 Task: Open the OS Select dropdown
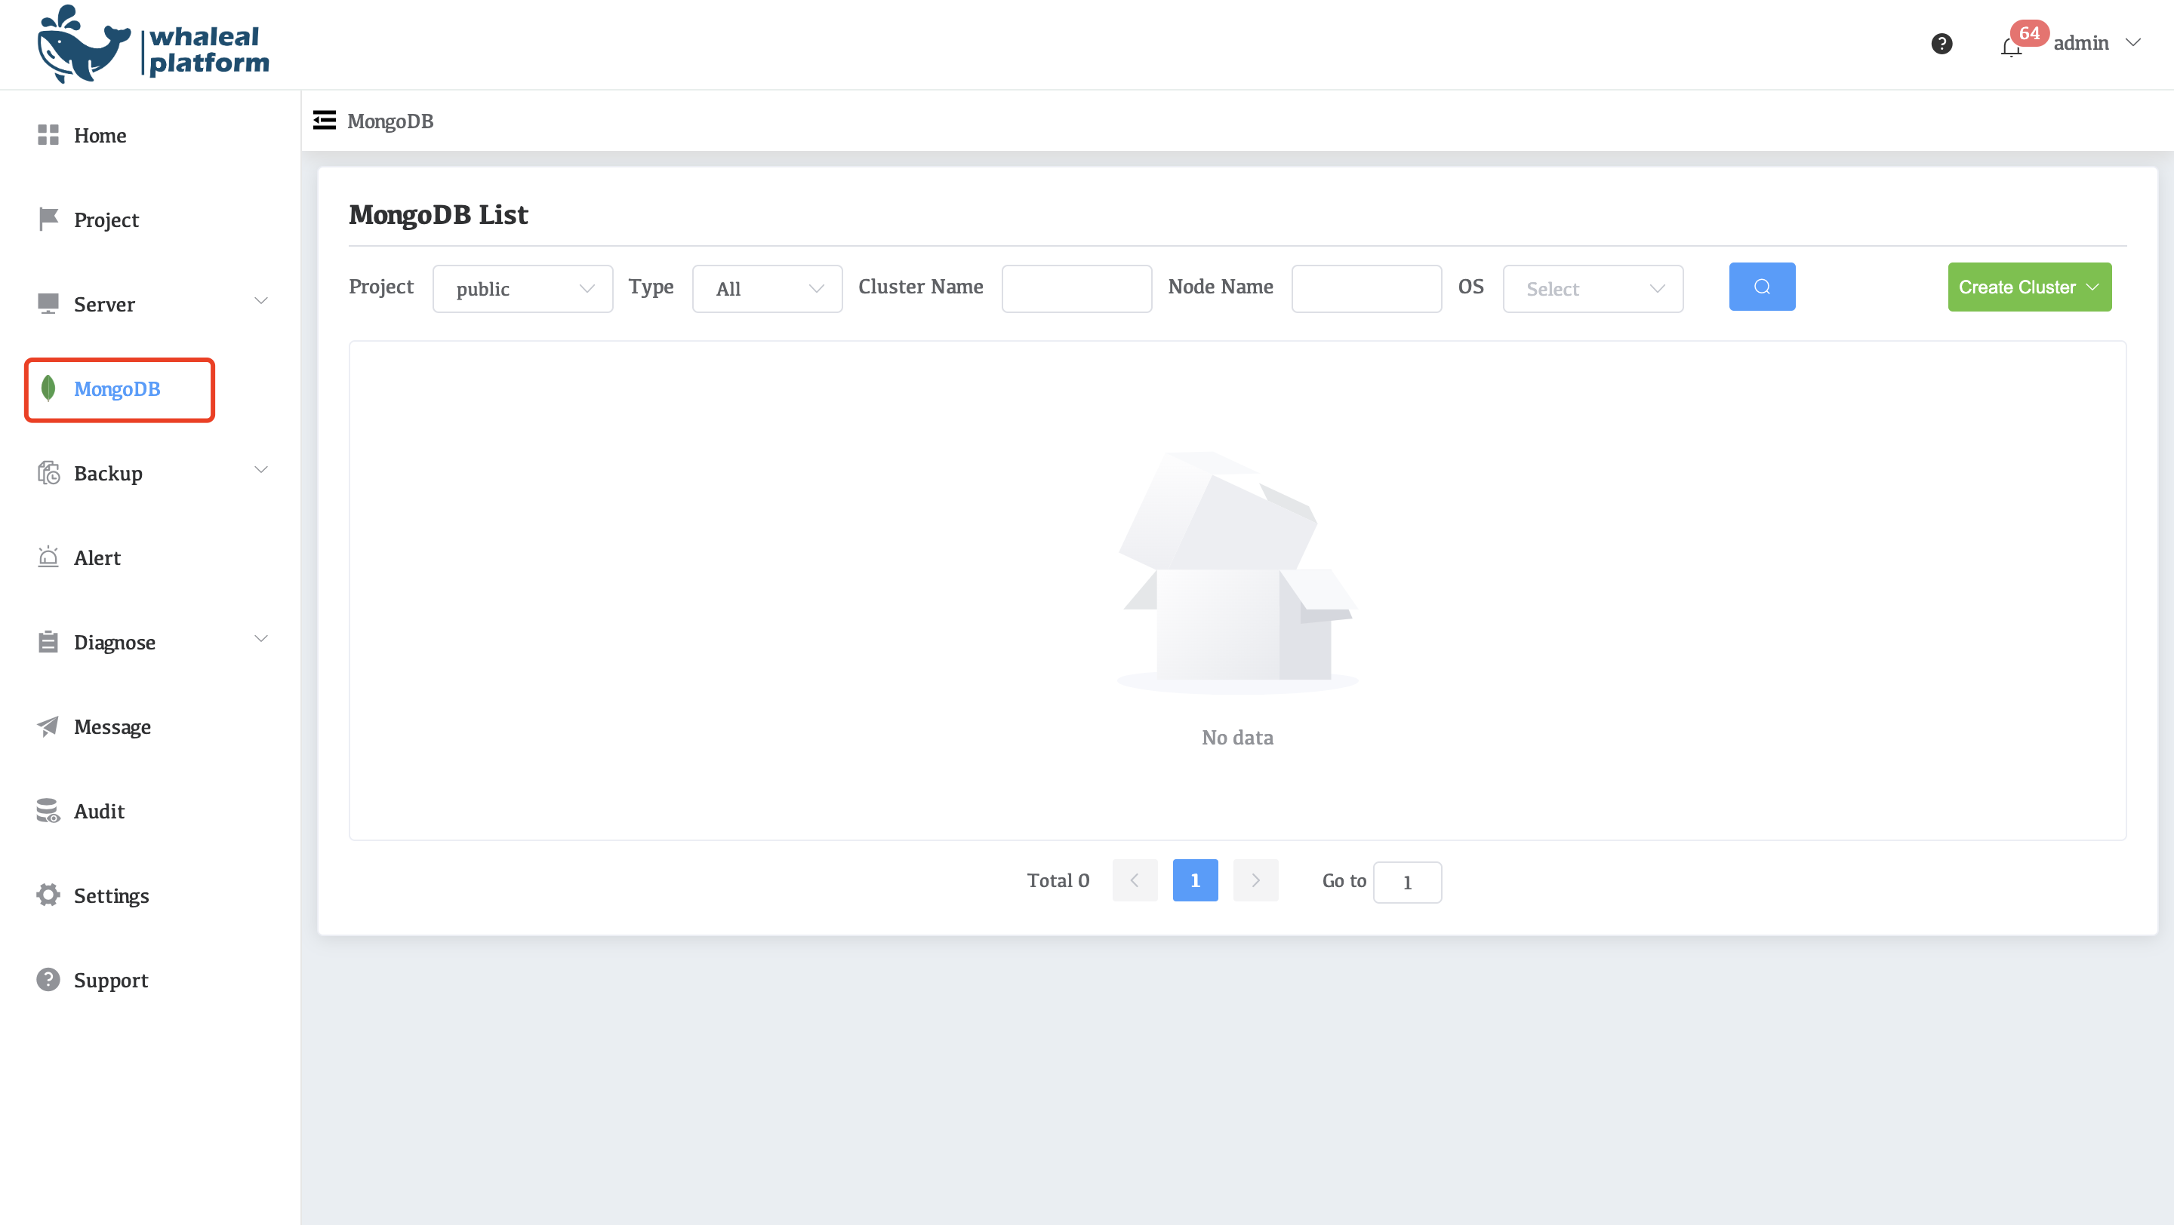(x=1592, y=288)
